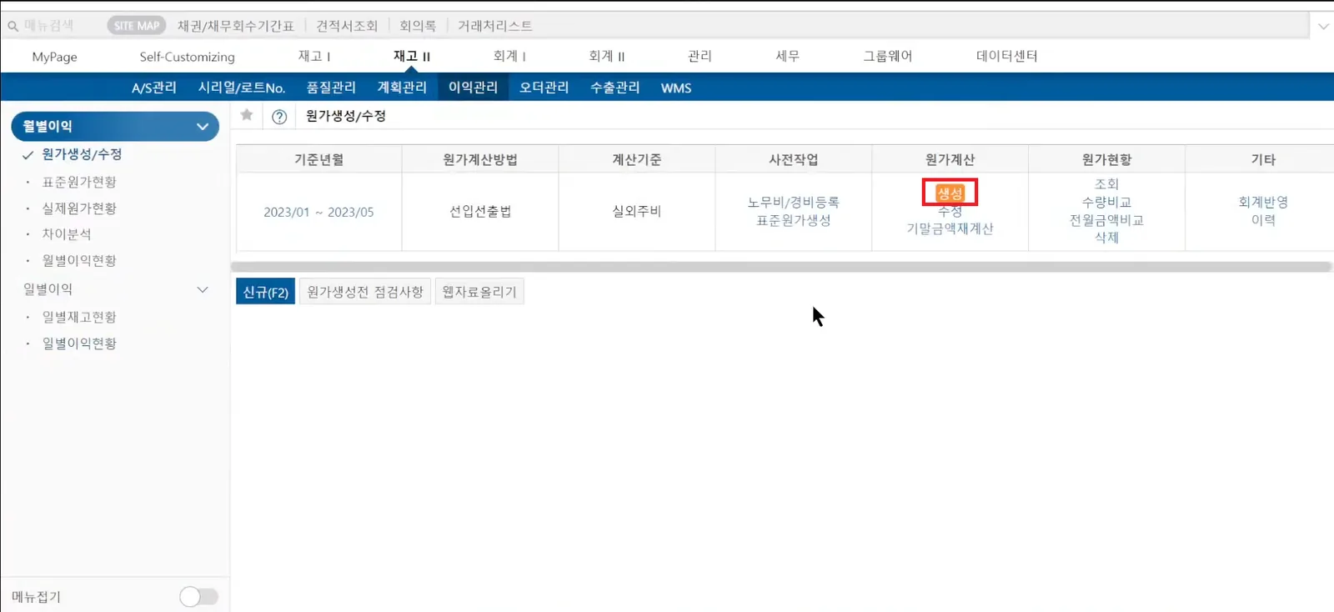Click the 원가생성전 점검사항 button
Image resolution: width=1334 pixels, height=612 pixels.
tap(365, 292)
